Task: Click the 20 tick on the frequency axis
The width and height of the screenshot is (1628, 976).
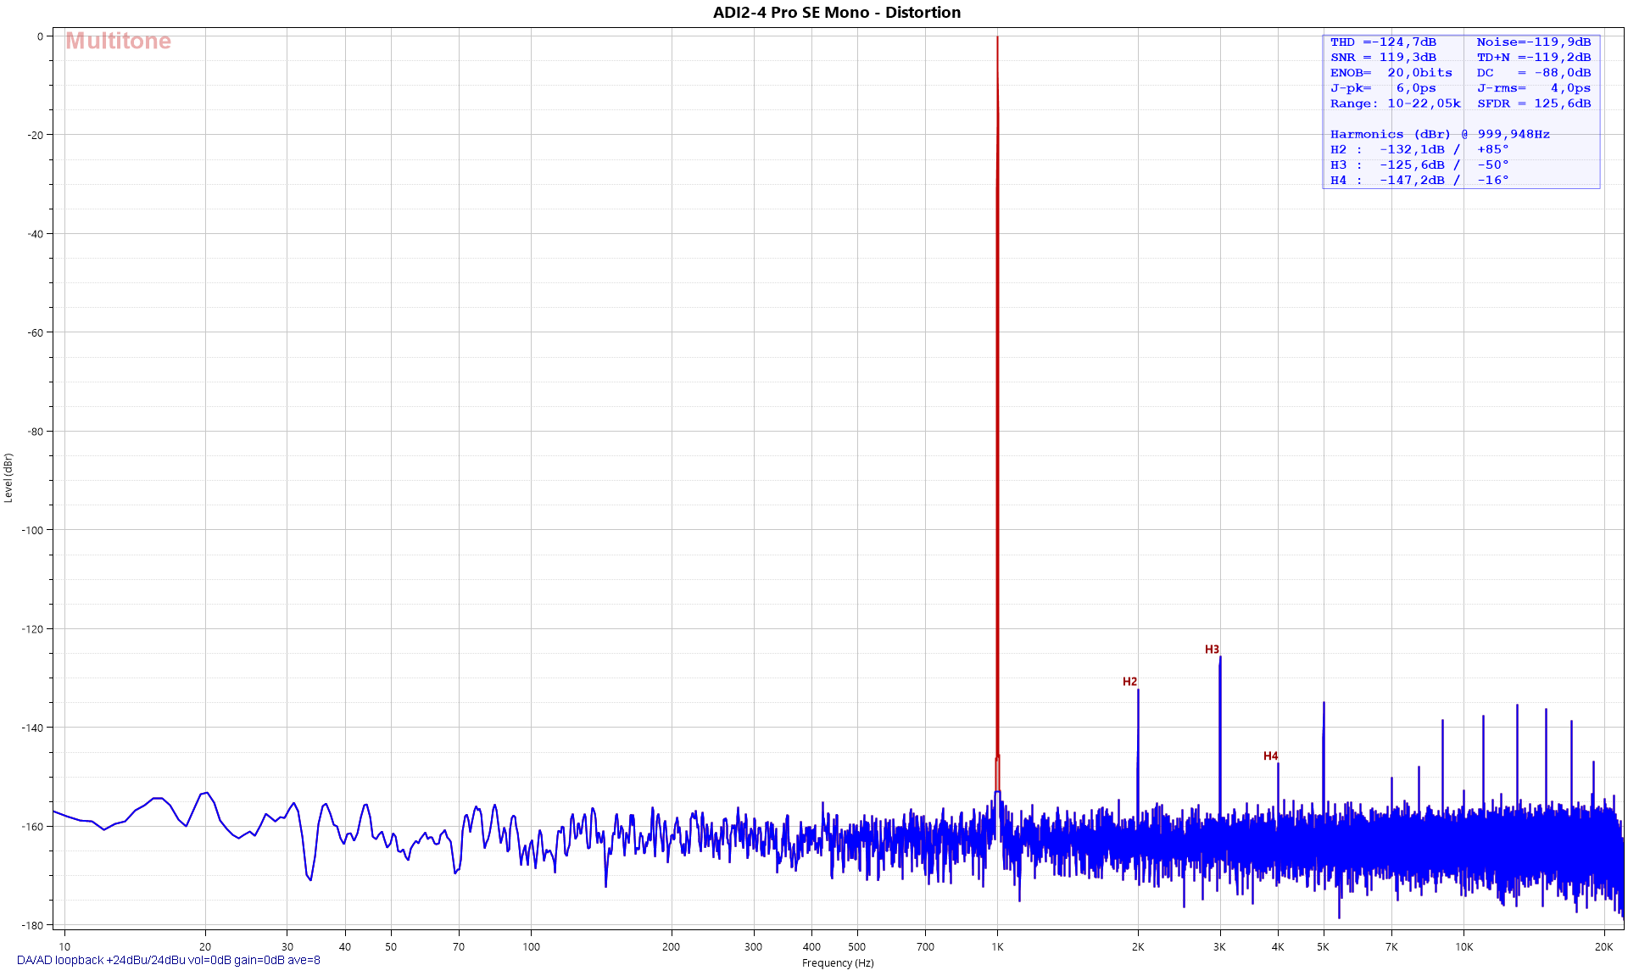Action: pos(205,947)
